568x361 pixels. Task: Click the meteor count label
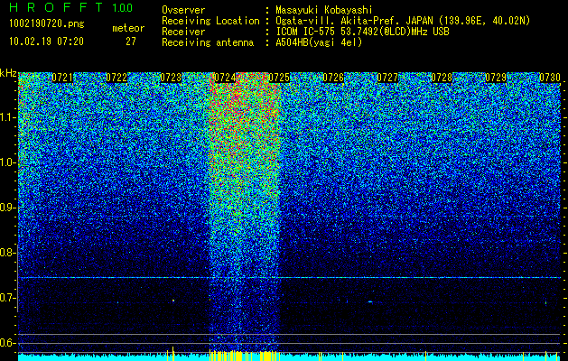(x=128, y=28)
